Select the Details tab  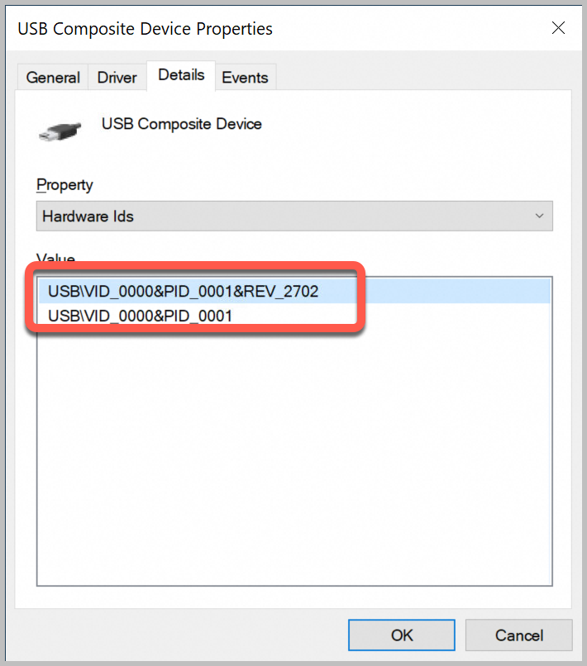(181, 75)
